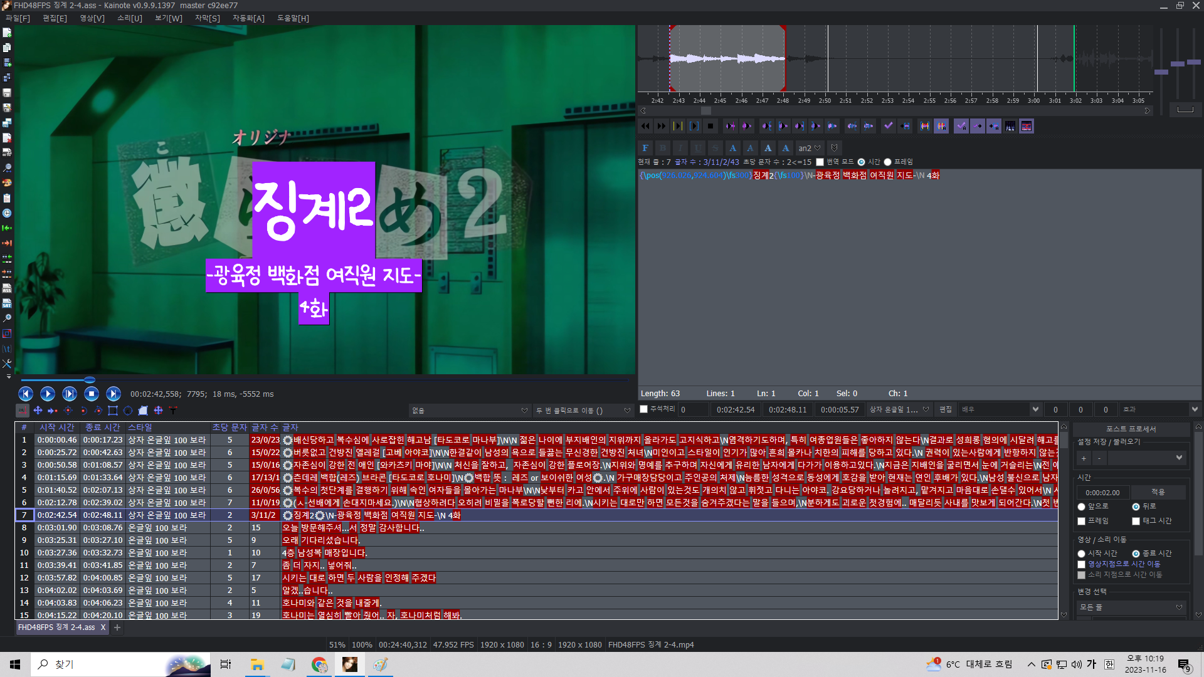1204x677 pixels.
Task: Open the settings preset dropdown beside plus/minus
Action: [1146, 458]
